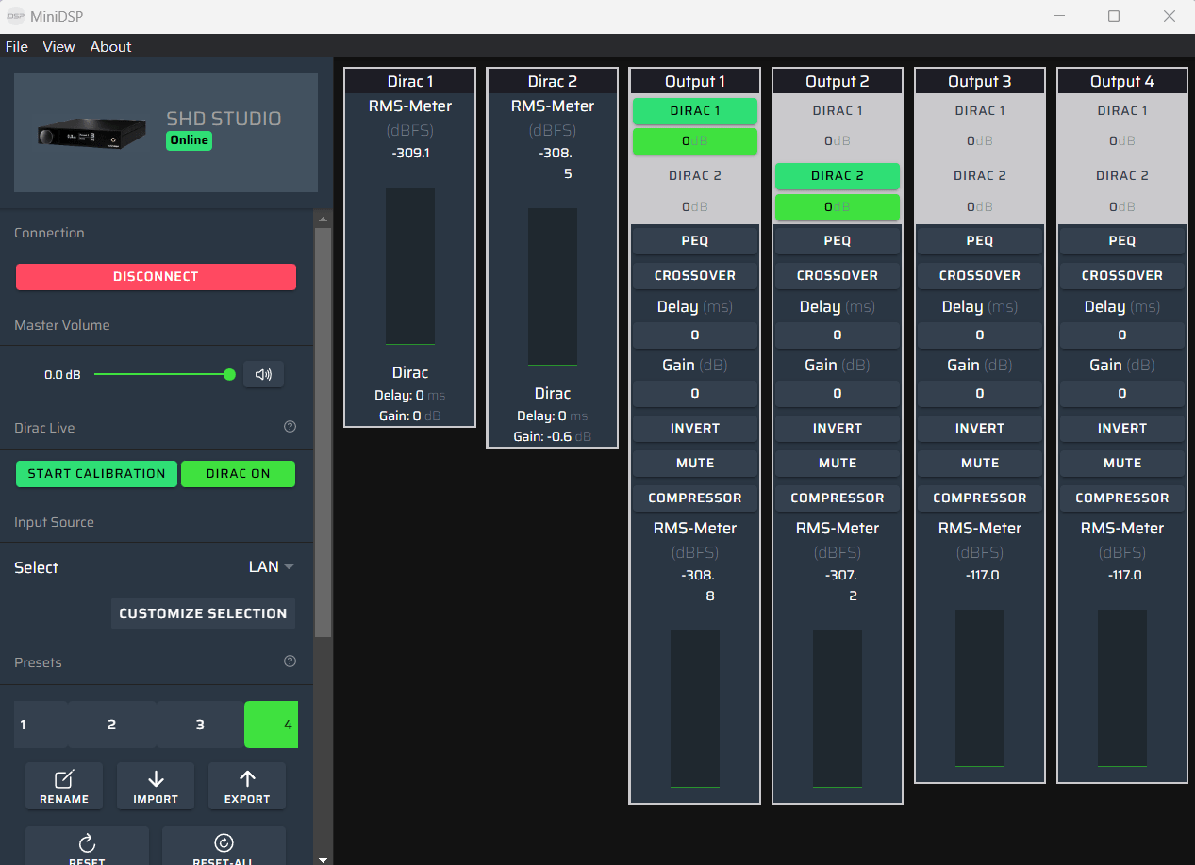
Task: Select preset 3
Action: pyautogui.click(x=200, y=725)
